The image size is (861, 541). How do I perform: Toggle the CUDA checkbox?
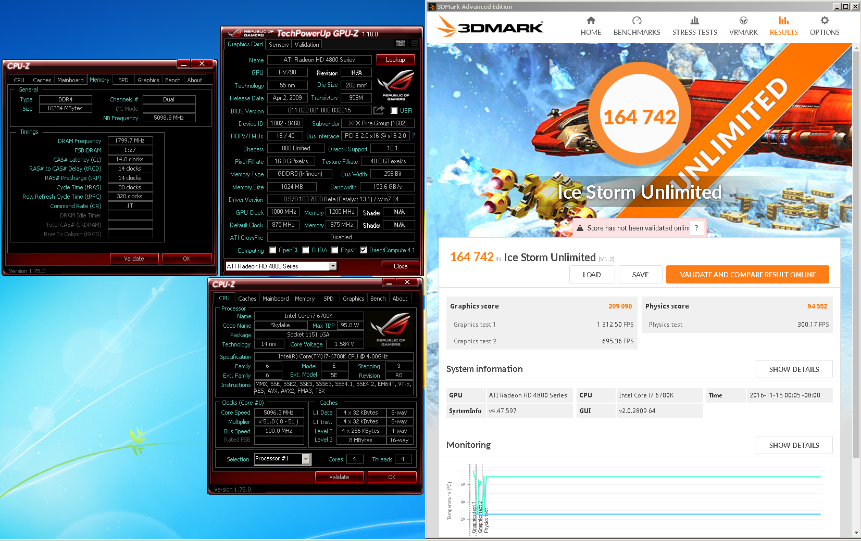pos(306,250)
